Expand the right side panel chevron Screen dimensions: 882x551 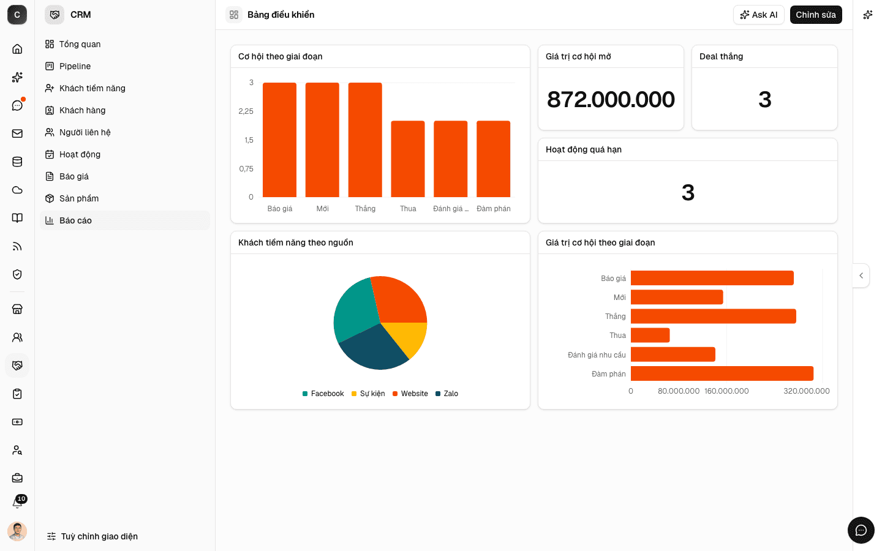coord(861,275)
